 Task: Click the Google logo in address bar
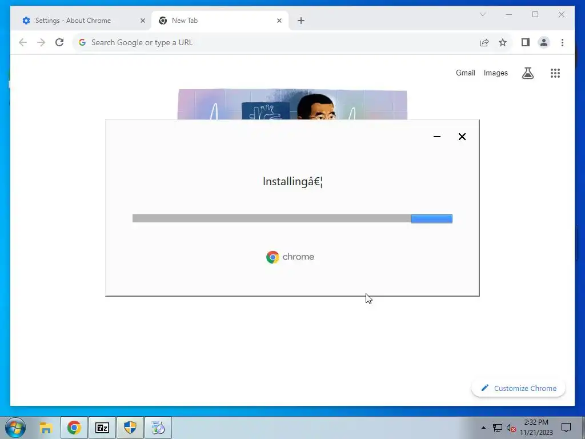pos(82,42)
